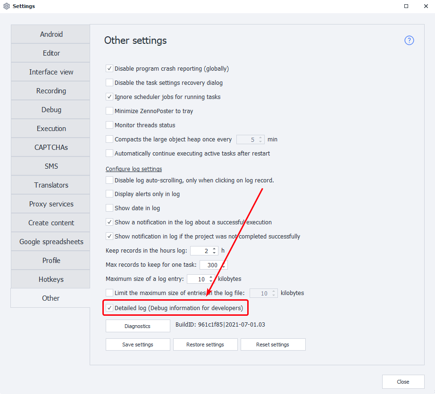Open the Android settings tab

[51, 34]
